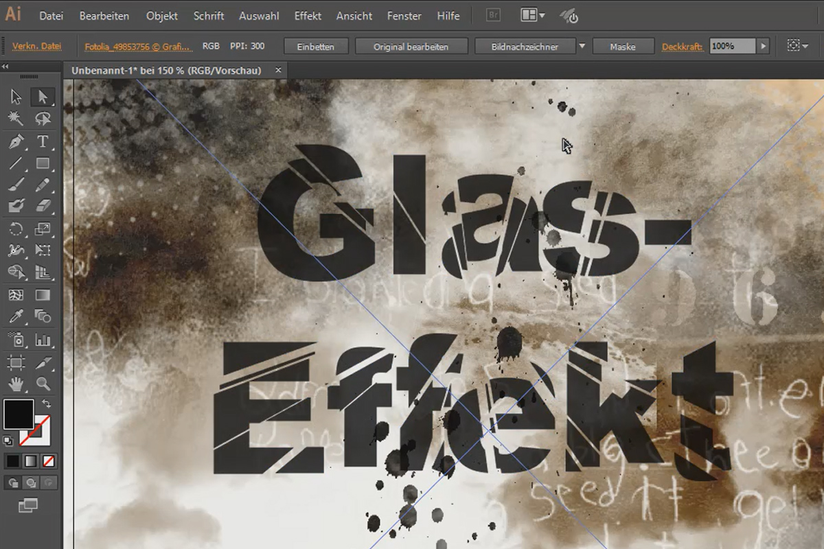
Task: Select the Shape Builder tool
Action: [16, 272]
